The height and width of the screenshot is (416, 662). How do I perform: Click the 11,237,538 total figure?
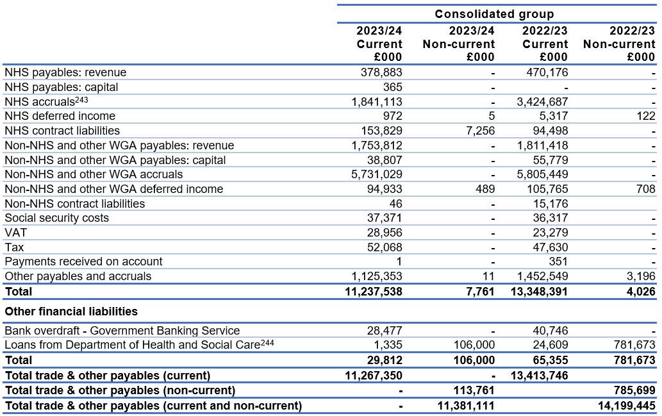pyautogui.click(x=374, y=292)
